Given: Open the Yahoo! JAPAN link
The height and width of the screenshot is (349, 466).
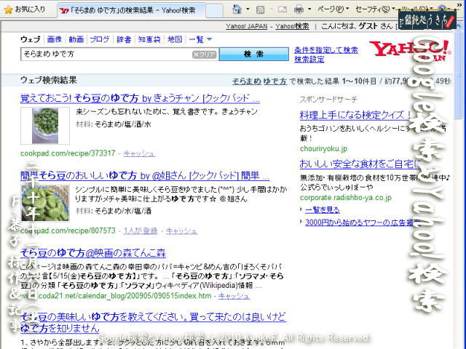Looking at the screenshot, I should 247,26.
